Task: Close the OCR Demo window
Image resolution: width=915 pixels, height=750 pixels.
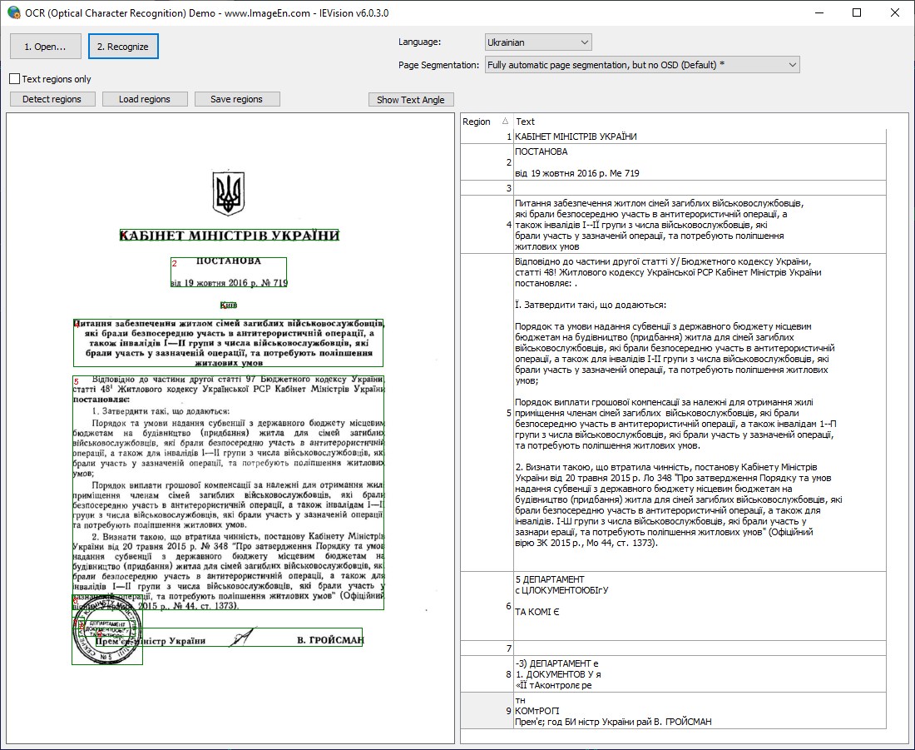Action: tap(894, 12)
